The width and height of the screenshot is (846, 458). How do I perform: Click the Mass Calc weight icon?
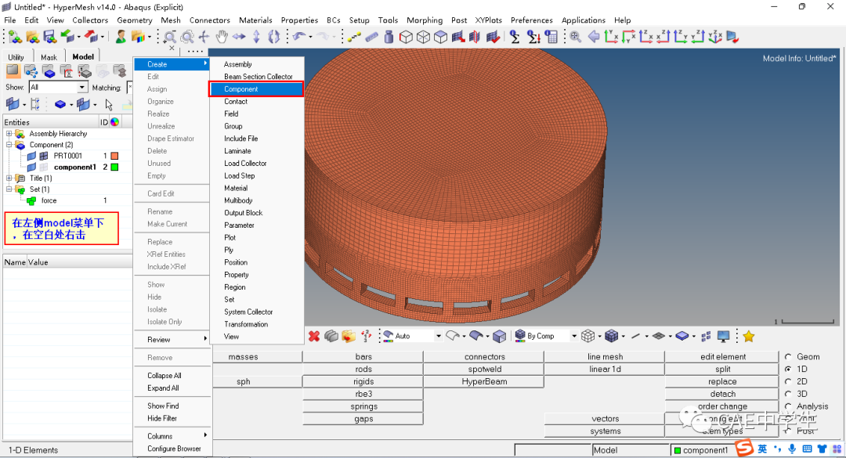[x=389, y=37]
